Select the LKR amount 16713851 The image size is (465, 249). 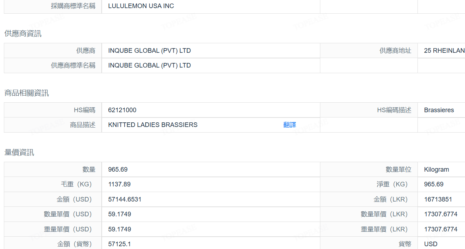pos(438,199)
